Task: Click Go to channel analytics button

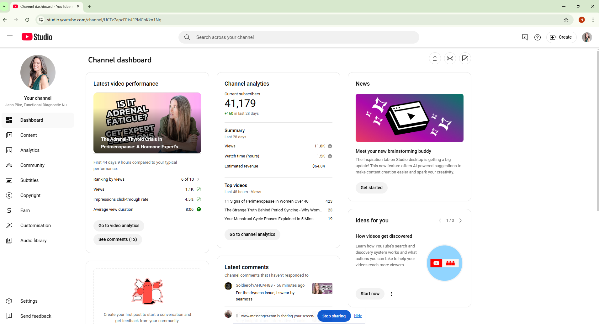Action: pyautogui.click(x=252, y=234)
